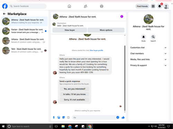The image size is (173, 129).
Task: Open the Home feed icon
Action: tap(69, 6)
